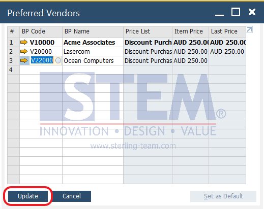
Task: Click the Ocean Computers name cell
Action: tap(93, 60)
